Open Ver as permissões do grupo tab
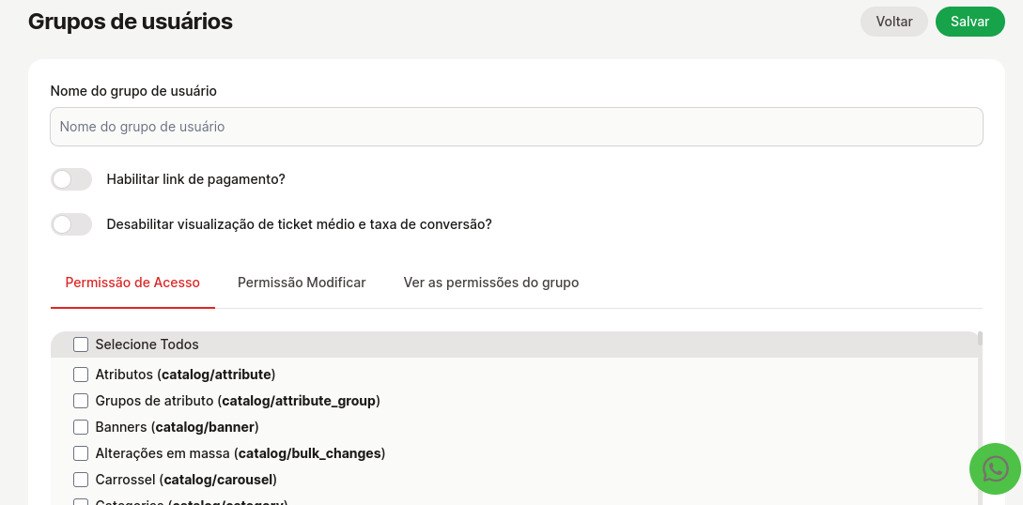Viewport: 1023px width, 505px height. (490, 283)
